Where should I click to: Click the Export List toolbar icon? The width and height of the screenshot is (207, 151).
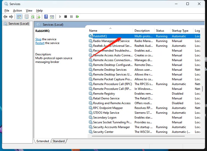[x=38, y=17]
